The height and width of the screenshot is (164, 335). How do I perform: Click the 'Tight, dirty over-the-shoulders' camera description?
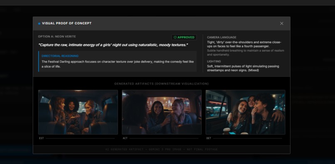(244, 44)
